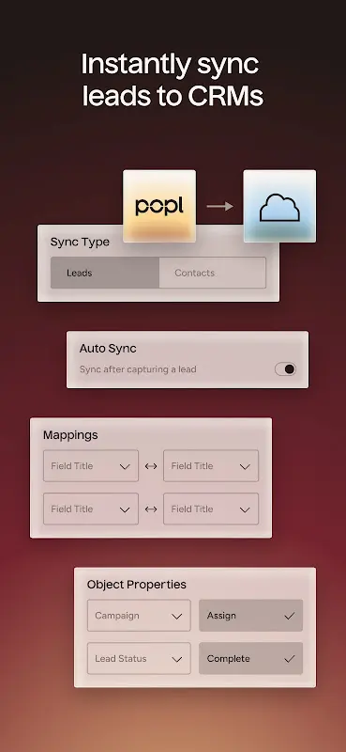346x752 pixels.
Task: Switch sync type to Contacts
Action: coord(212,273)
